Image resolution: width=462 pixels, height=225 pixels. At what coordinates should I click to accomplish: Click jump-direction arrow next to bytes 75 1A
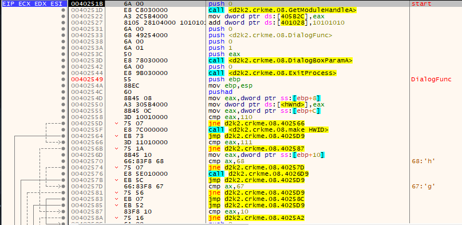point(116,148)
